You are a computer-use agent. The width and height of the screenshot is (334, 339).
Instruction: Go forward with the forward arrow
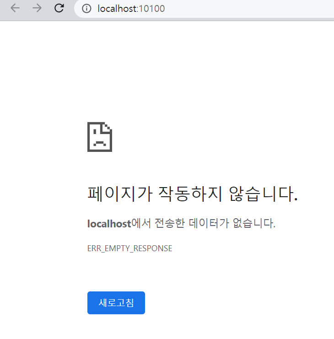point(37,8)
